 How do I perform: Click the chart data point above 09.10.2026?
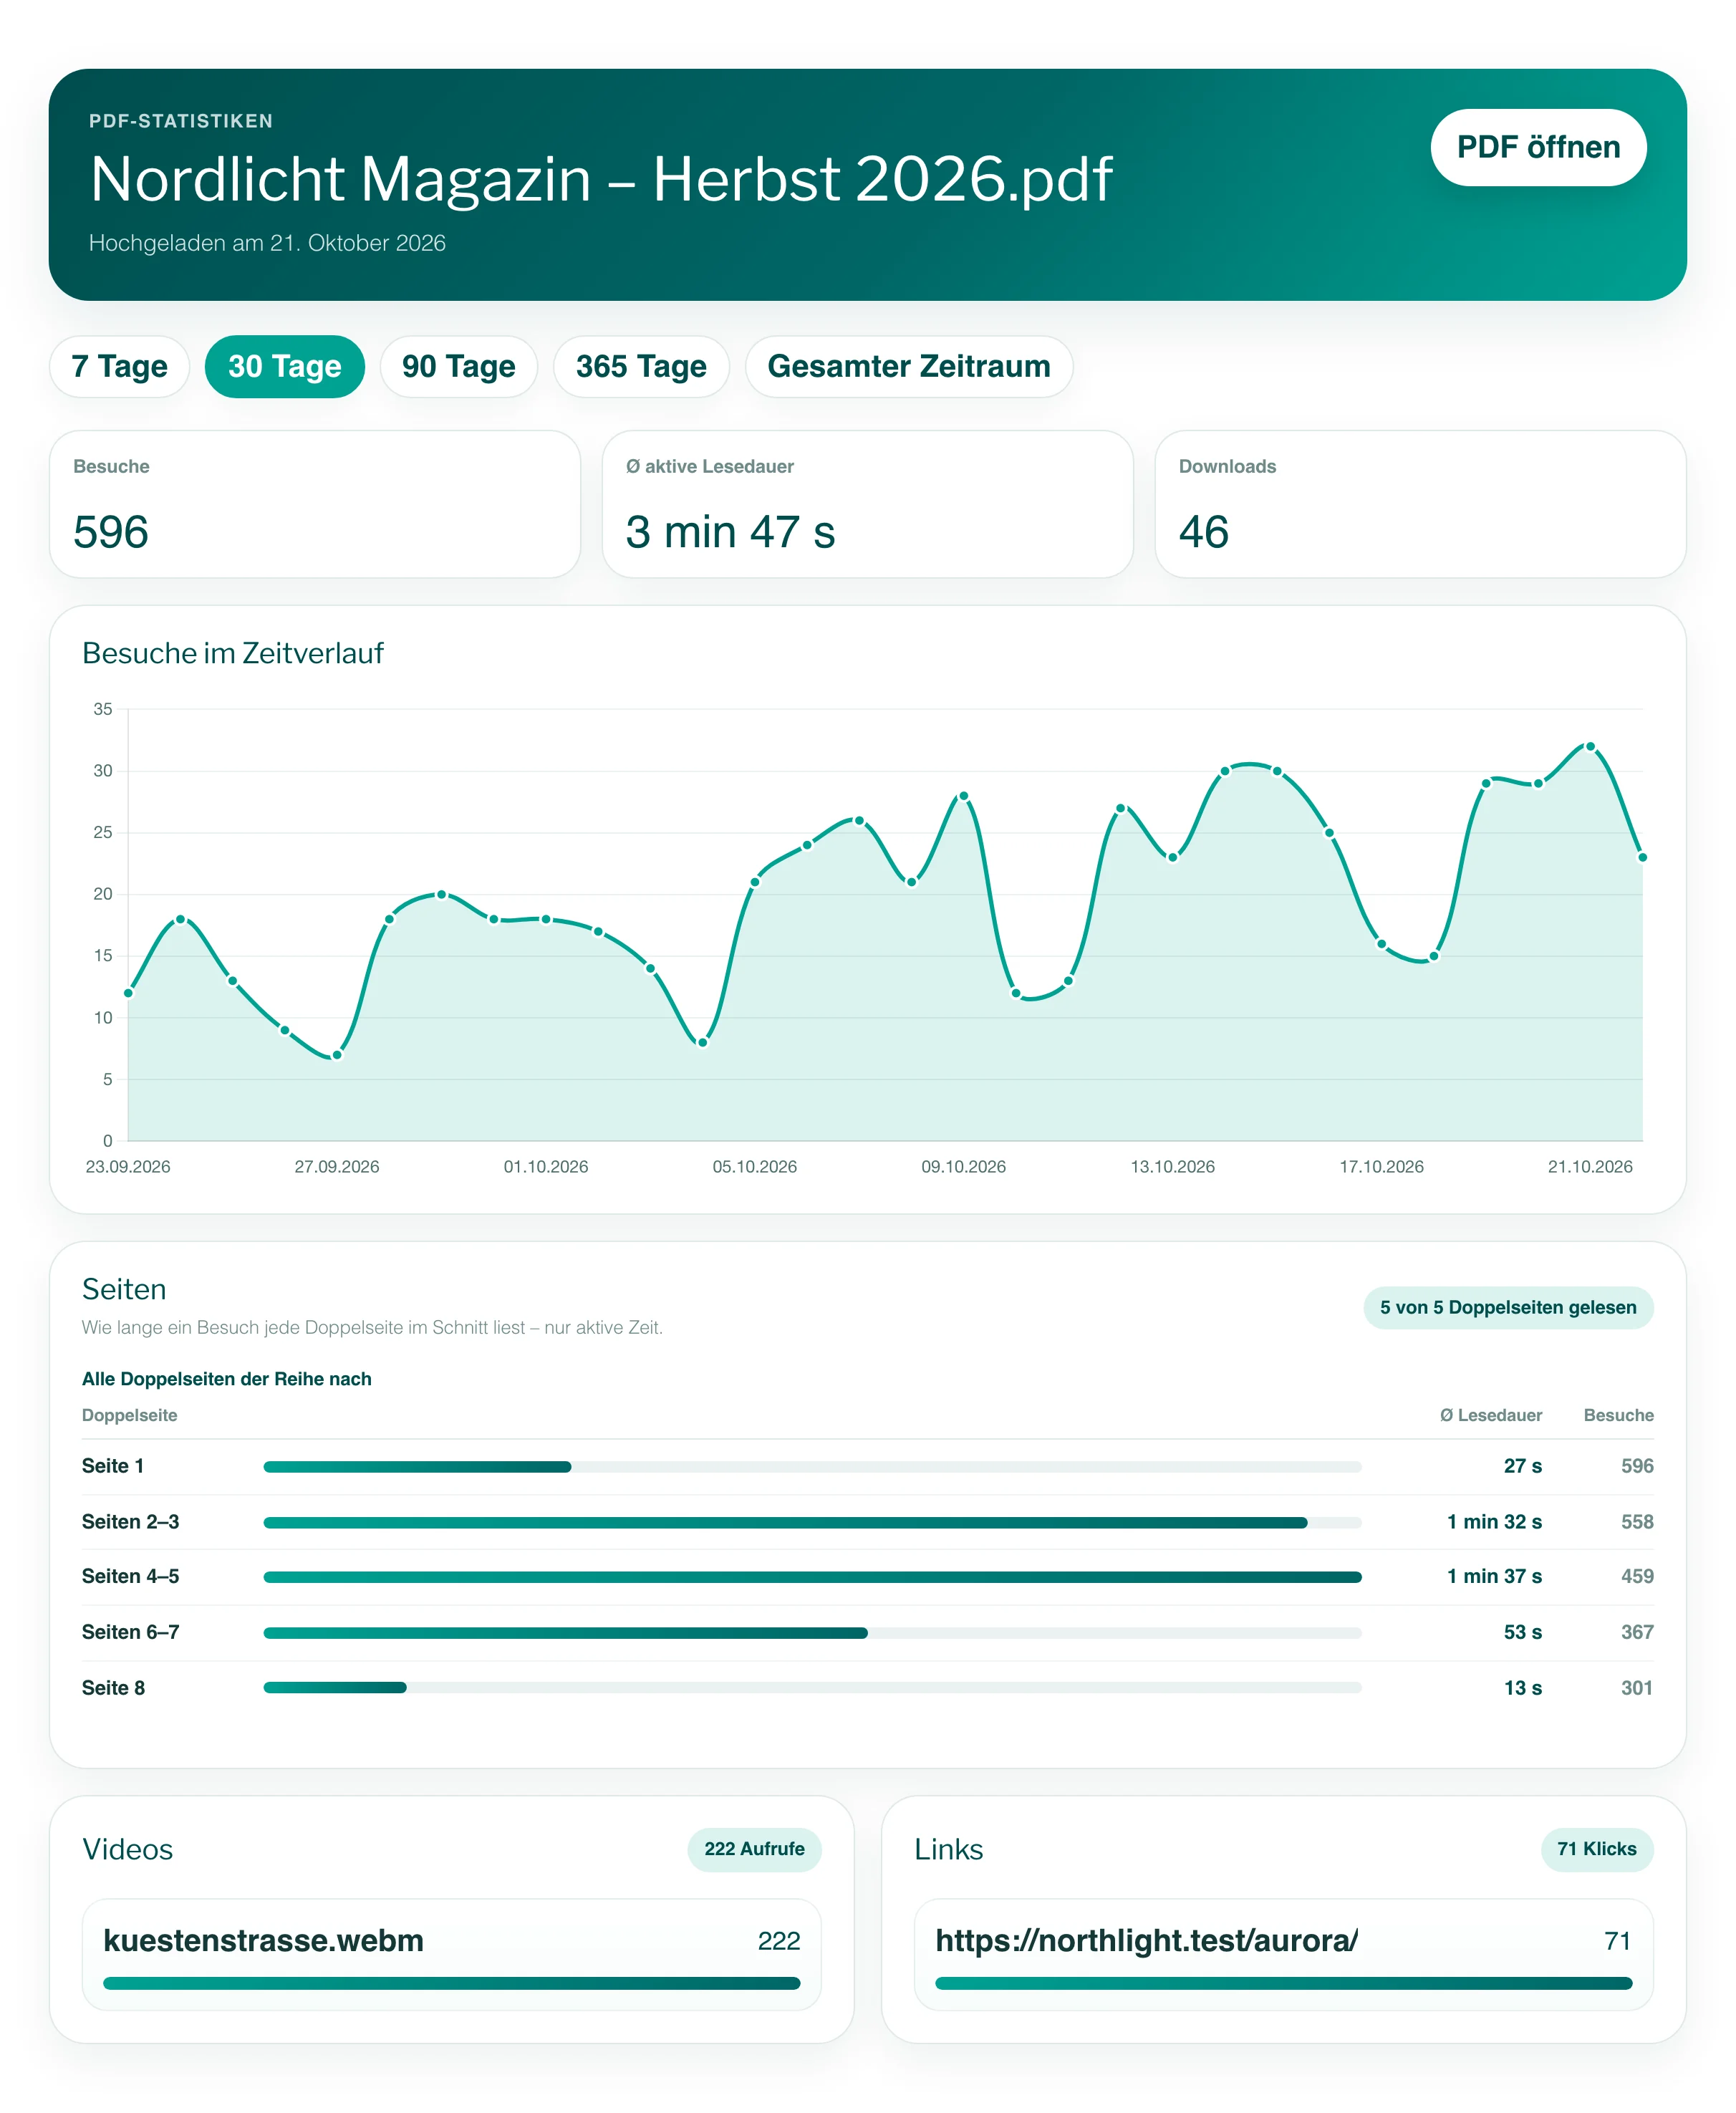tap(963, 796)
